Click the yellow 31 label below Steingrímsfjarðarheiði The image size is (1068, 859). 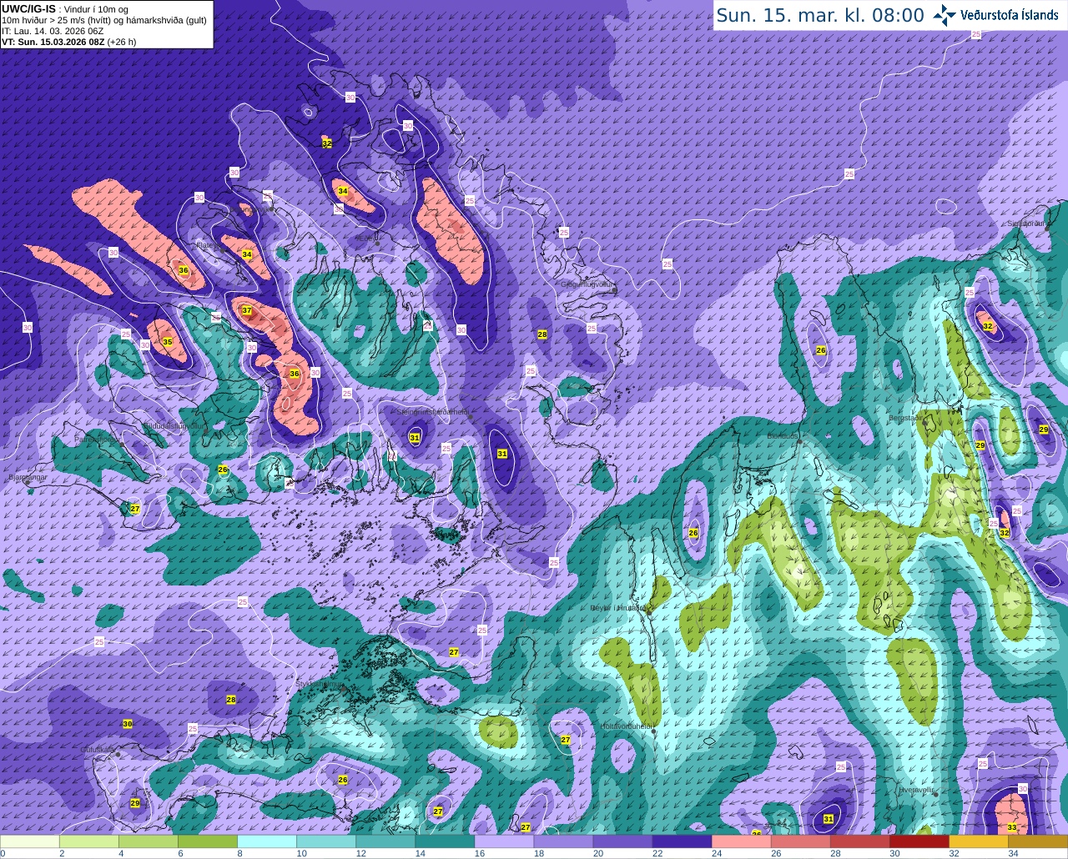coord(415,438)
